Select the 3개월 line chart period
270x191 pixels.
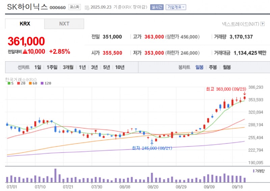[x=68, y=67]
